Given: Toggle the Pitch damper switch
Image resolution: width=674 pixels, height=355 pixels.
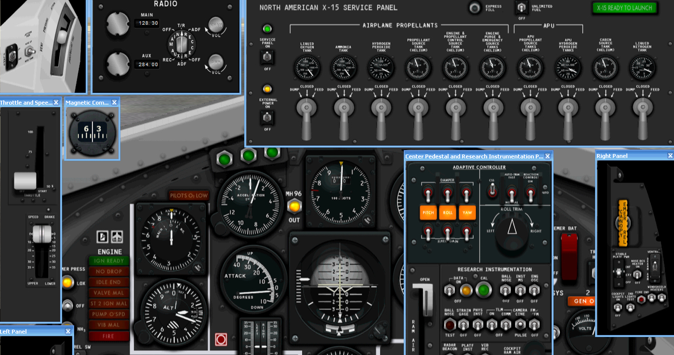Looking at the screenshot, I should click(x=428, y=193).
